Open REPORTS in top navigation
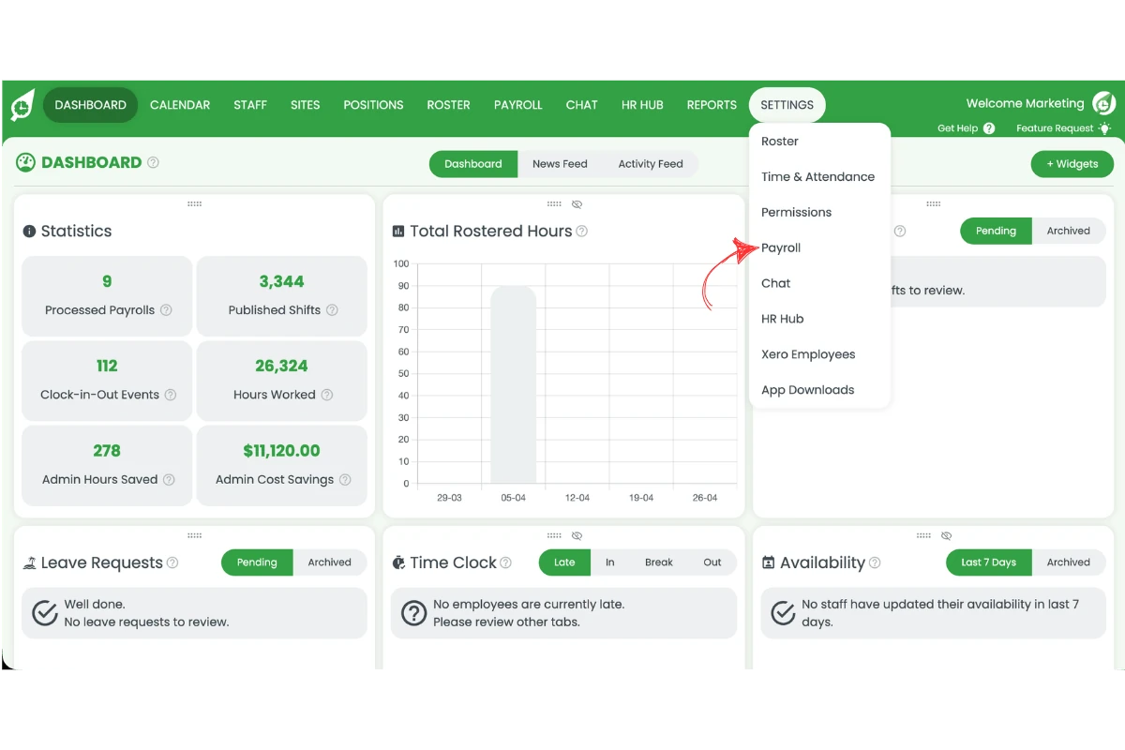 (712, 105)
